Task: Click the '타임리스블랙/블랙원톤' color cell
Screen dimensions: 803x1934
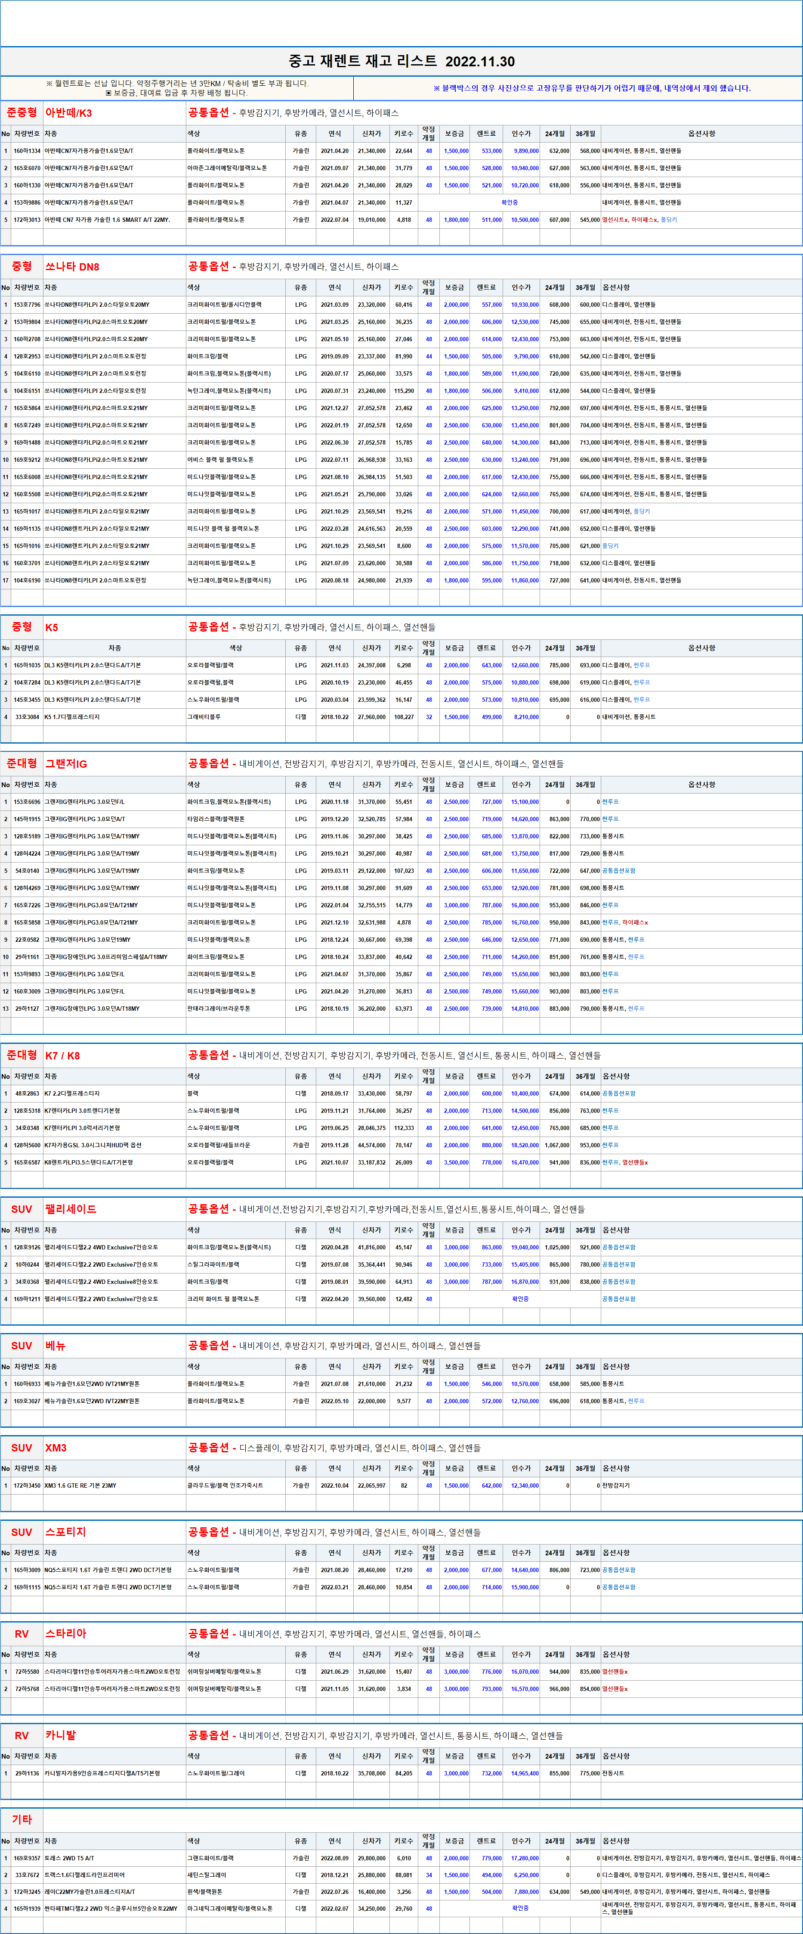Action: 235,819
